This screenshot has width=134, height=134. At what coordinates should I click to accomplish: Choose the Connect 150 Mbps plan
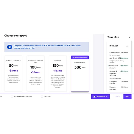(58, 74)
